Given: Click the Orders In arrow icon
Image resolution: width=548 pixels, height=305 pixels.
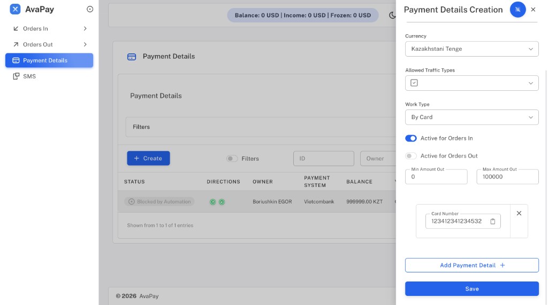Looking at the screenshot, I should [16, 29].
